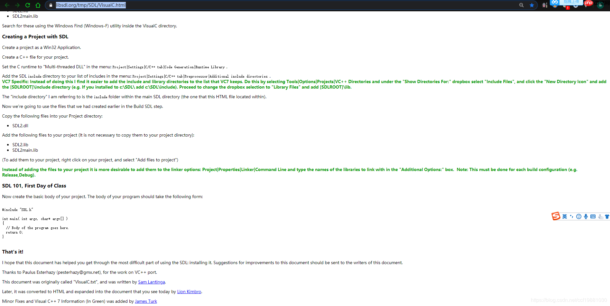Open the Sogou skin T-shirt icon
This screenshot has width=610, height=306.
click(607, 216)
